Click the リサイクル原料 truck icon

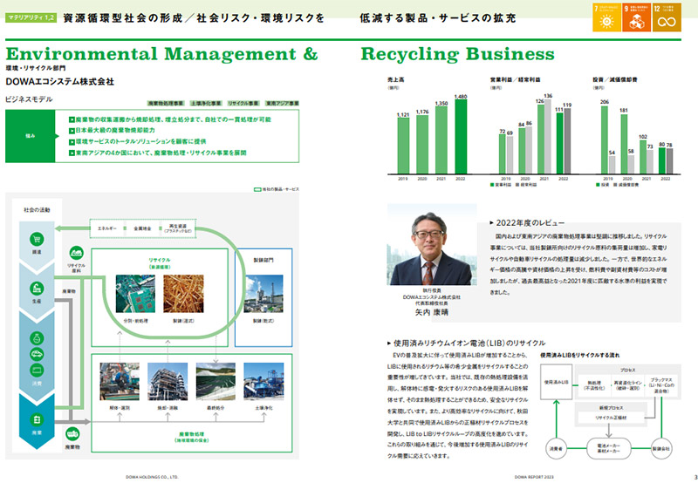(77, 253)
